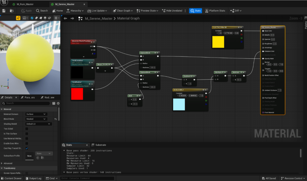Screen dimensions: 307x181
Task: Open the Content Drawer
Action: (x=11, y=178)
